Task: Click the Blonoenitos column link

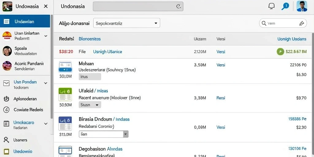Action: click(x=90, y=39)
